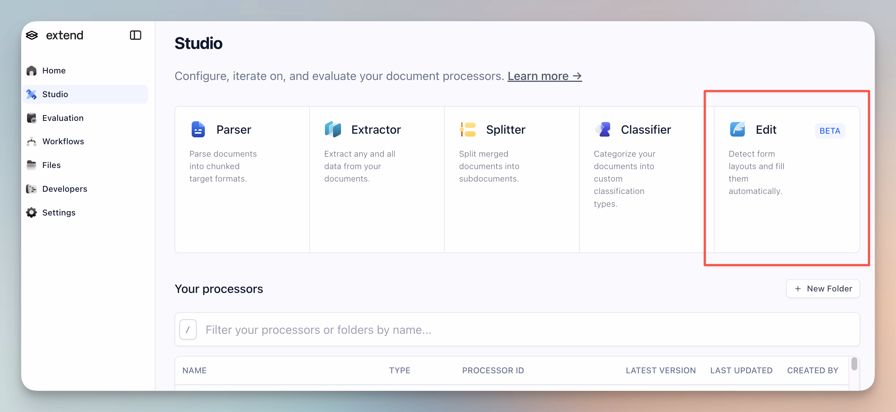
Task: Click the Parser document icon
Action: 198,129
